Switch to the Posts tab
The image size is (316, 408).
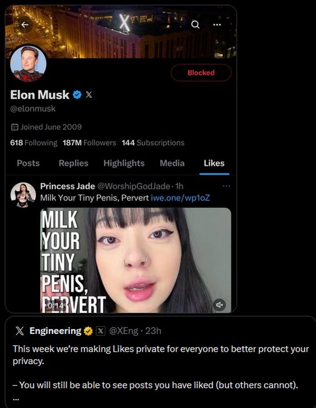point(28,163)
